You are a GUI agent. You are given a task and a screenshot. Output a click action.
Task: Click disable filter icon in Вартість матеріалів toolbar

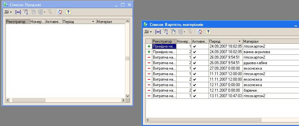[x=190, y=32]
